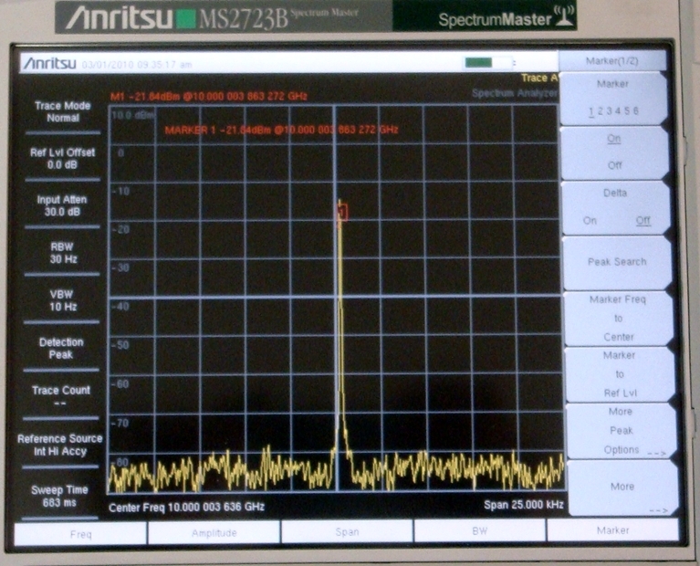
Task: Click the -70 grid scale label
Action: point(120,423)
